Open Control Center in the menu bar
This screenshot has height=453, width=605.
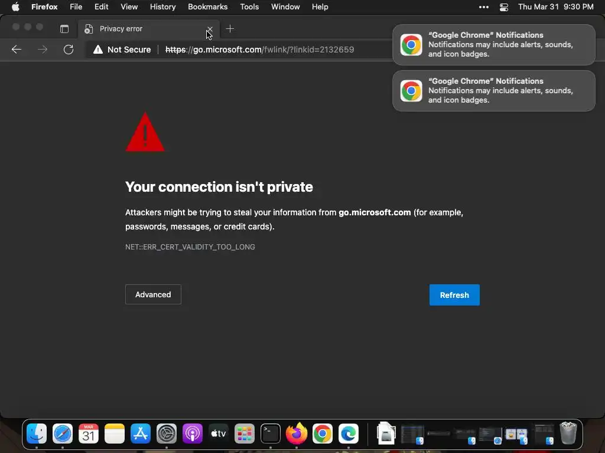pyautogui.click(x=504, y=7)
